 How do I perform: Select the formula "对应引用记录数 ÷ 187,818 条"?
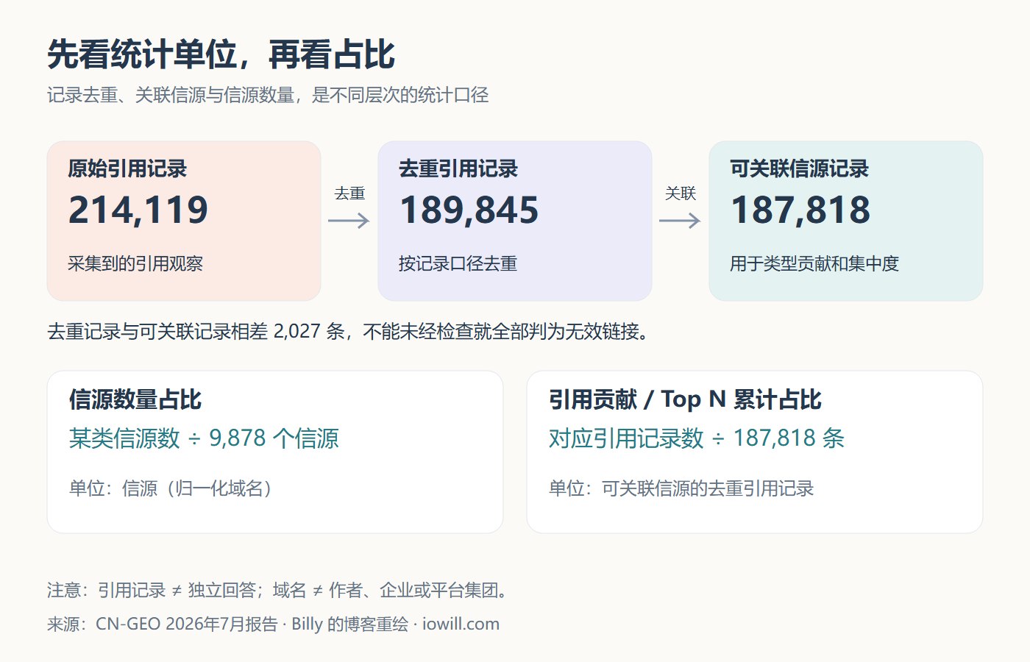pyautogui.click(x=697, y=438)
